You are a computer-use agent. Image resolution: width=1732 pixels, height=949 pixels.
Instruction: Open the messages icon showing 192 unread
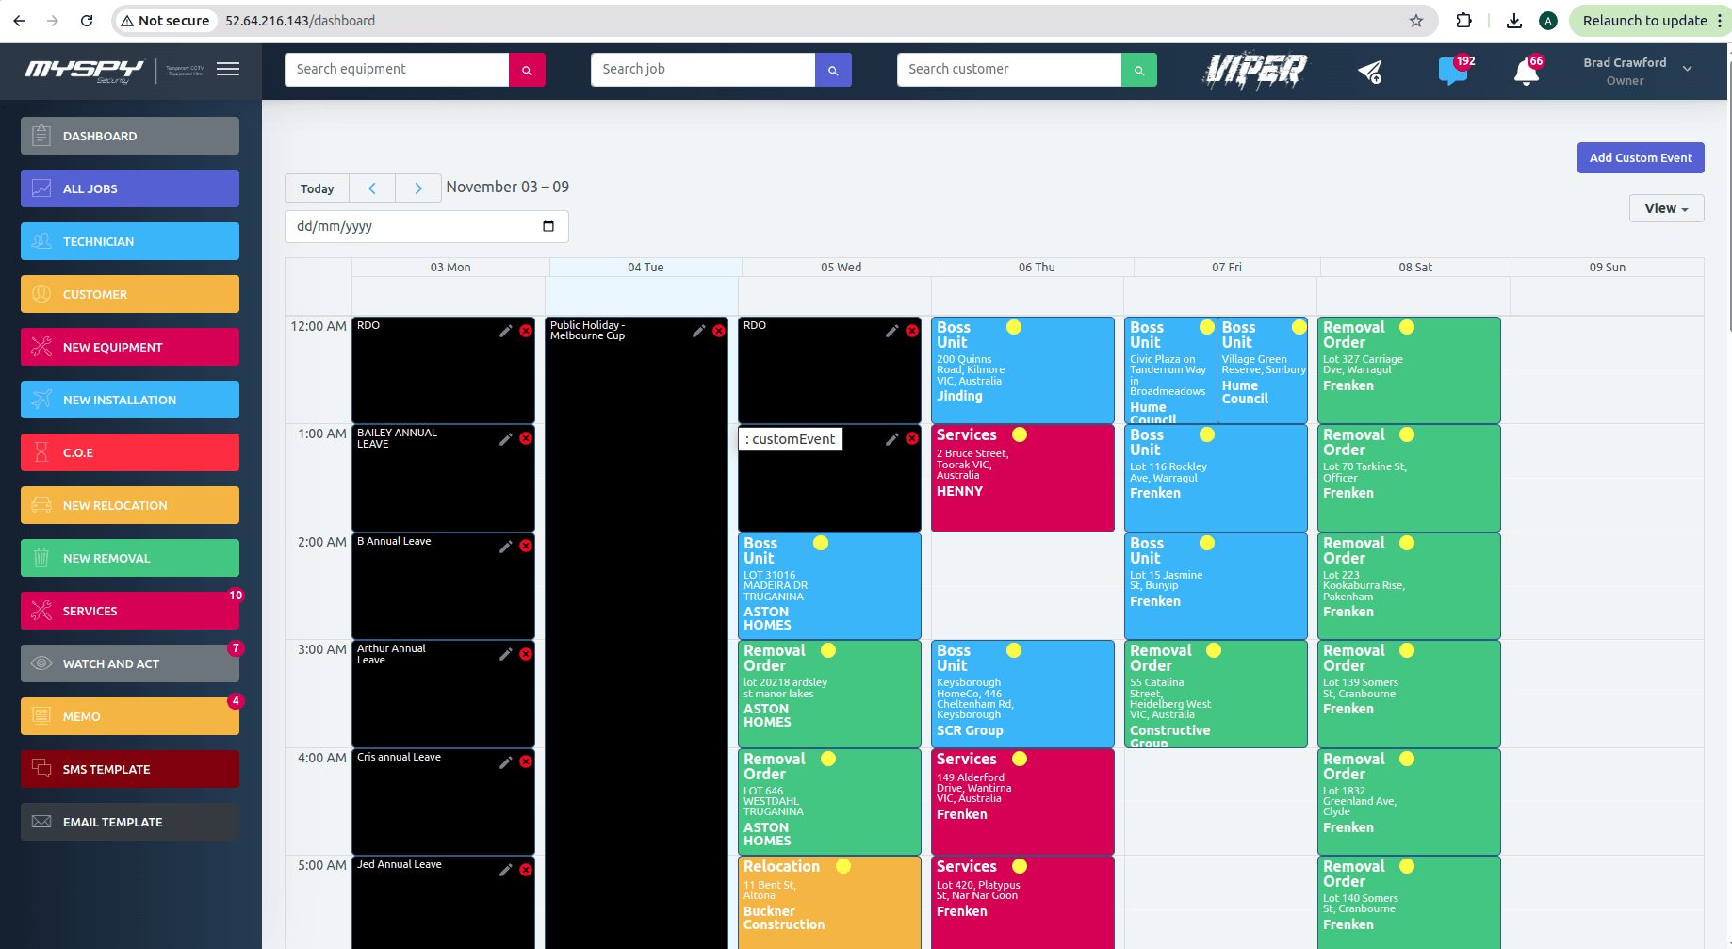coord(1452,72)
